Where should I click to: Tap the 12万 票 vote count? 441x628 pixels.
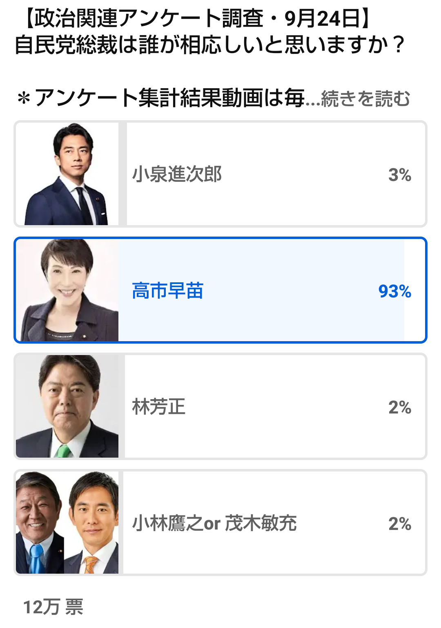(x=53, y=607)
